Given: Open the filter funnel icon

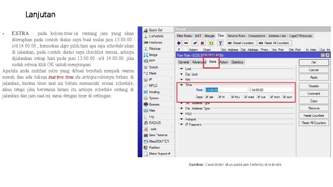Looking at the screenshot, I should (221, 43).
